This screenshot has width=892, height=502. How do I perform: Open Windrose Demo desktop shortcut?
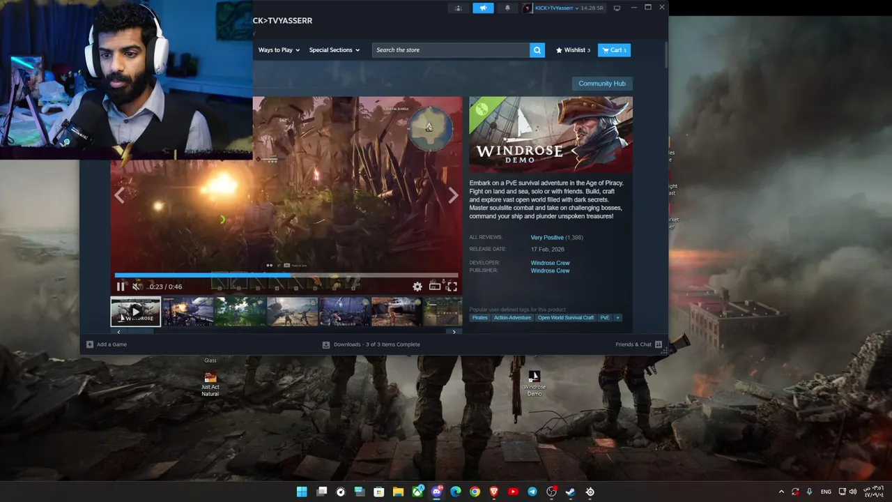[x=535, y=383]
